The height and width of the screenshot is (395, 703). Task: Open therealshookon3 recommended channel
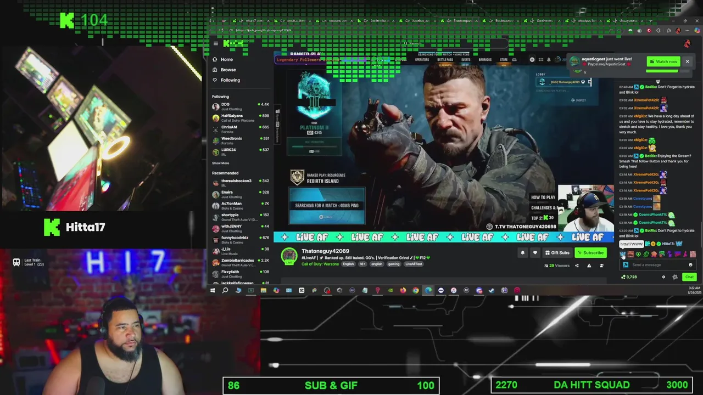(x=241, y=183)
